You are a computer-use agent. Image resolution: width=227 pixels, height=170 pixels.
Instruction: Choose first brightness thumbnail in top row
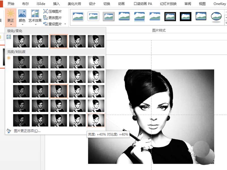[x=21, y=62]
